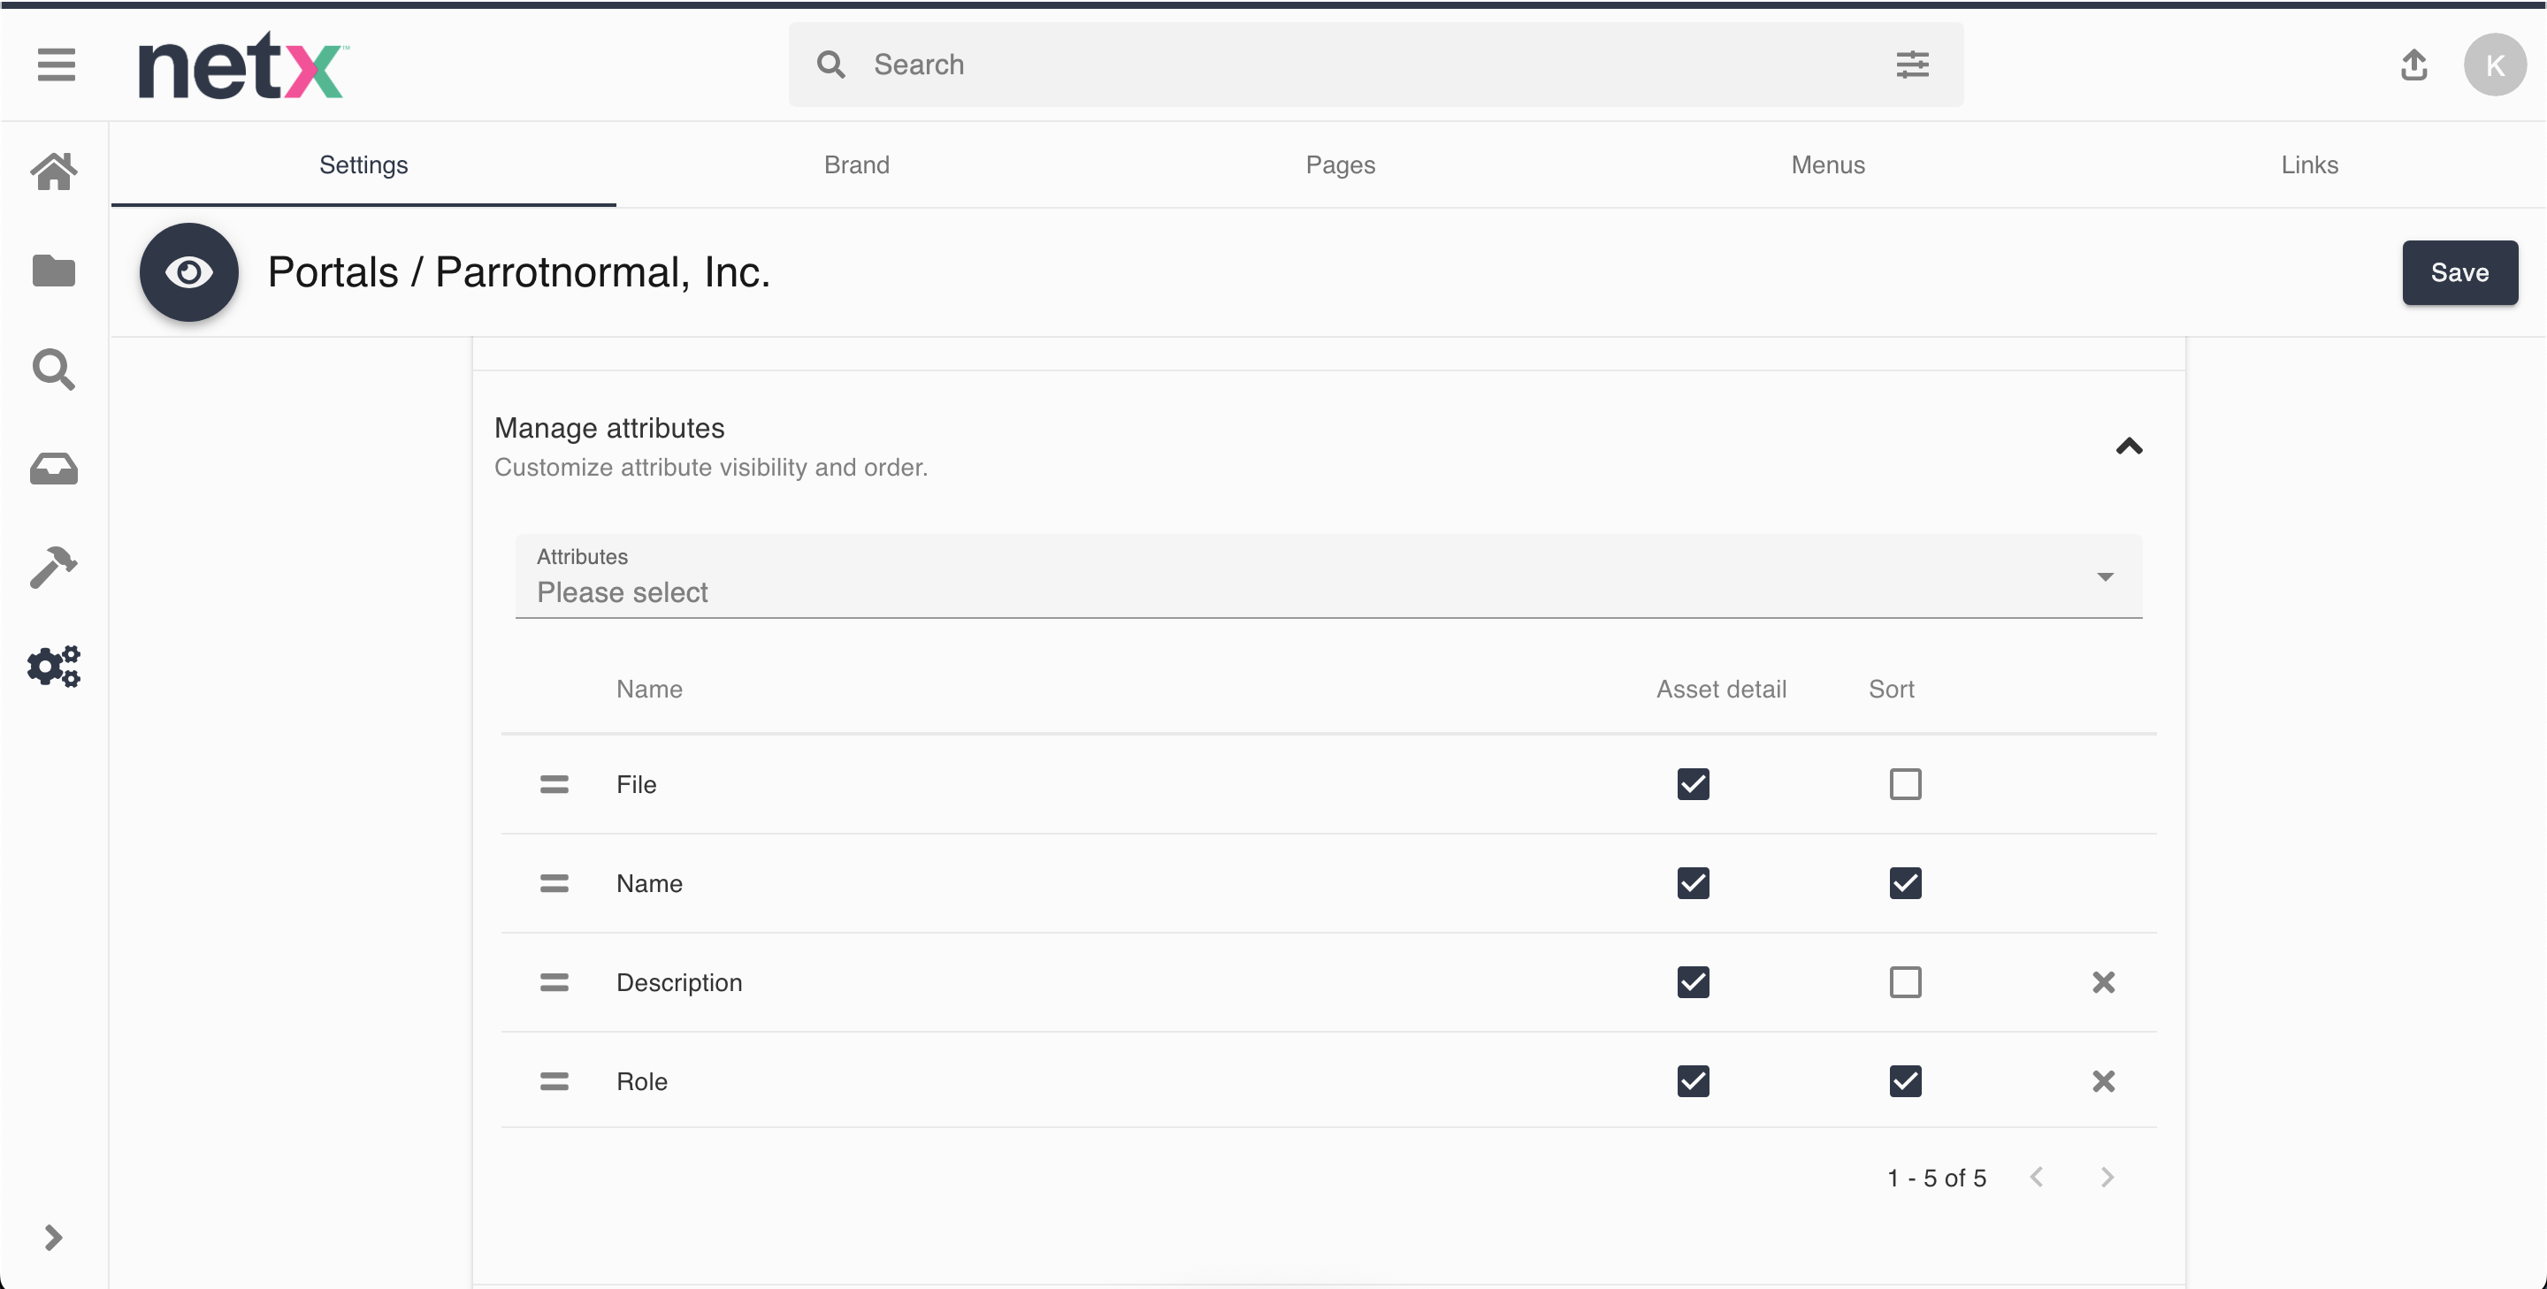This screenshot has width=2547, height=1289.
Task: Open the system gears icon
Action: point(54,667)
